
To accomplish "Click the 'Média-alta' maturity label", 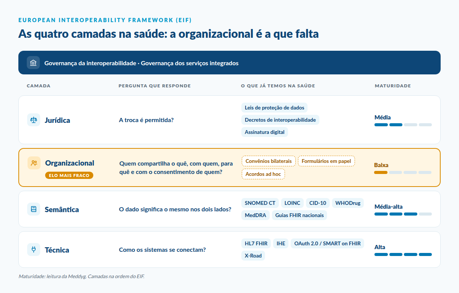I will pos(388,207).
